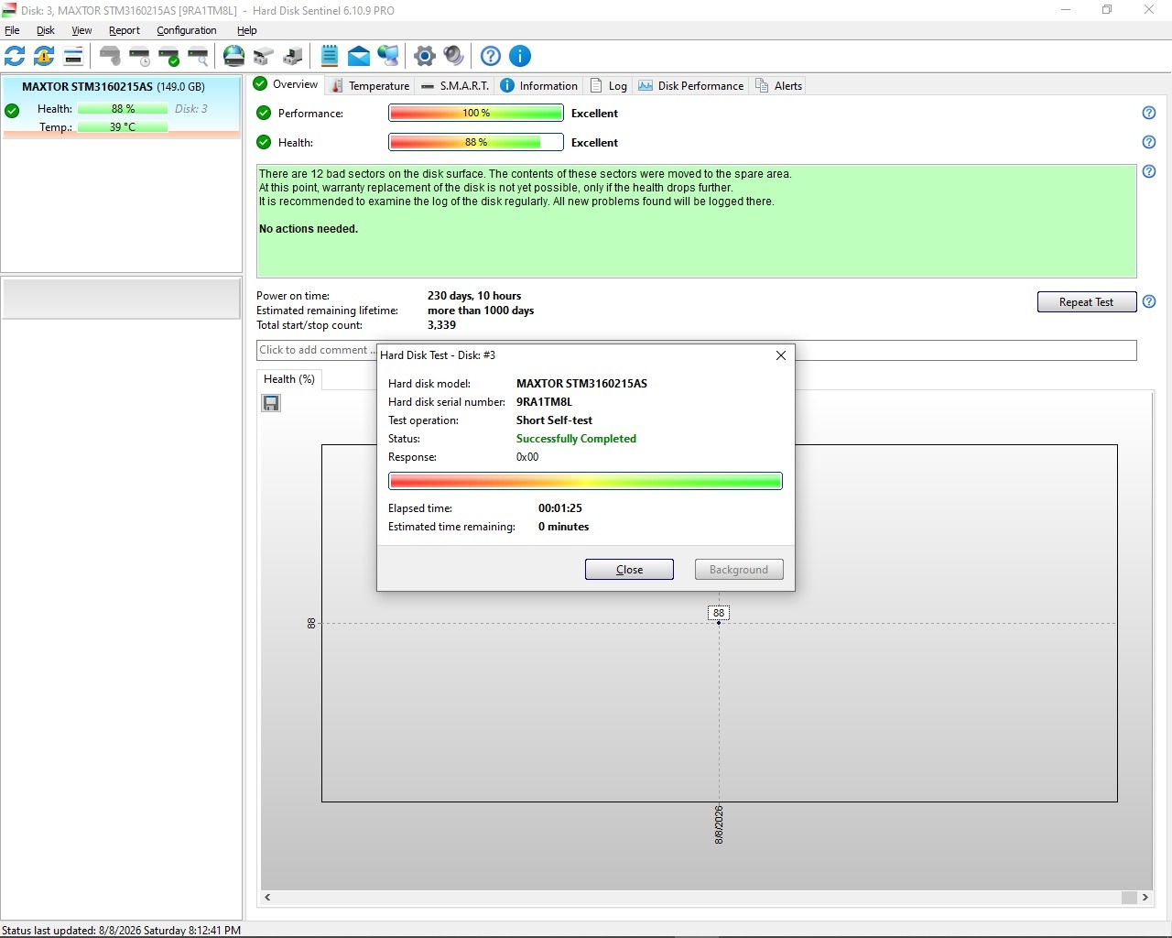1172x938 pixels.
Task: Open the Help menu
Action: pyautogui.click(x=247, y=30)
